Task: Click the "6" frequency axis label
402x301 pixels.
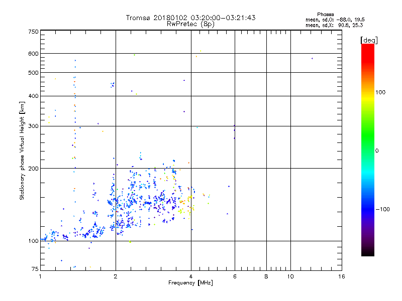Action: pos(235,276)
